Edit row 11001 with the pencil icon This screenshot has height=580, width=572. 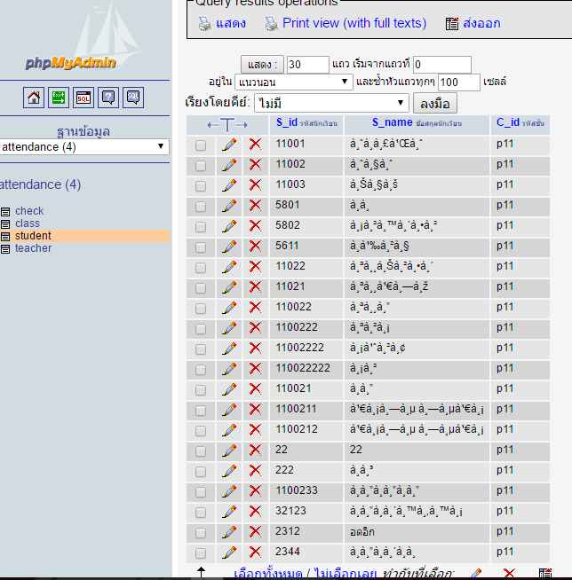229,145
